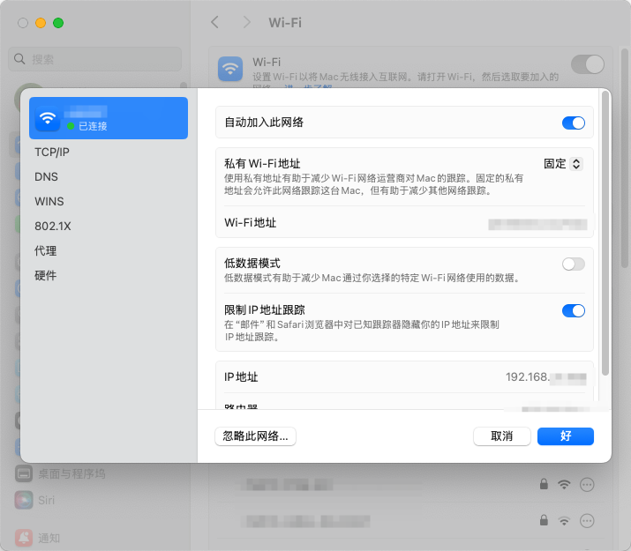The image size is (631, 551).
Task: Select the connected Wi-Fi network entry
Action: (x=109, y=118)
